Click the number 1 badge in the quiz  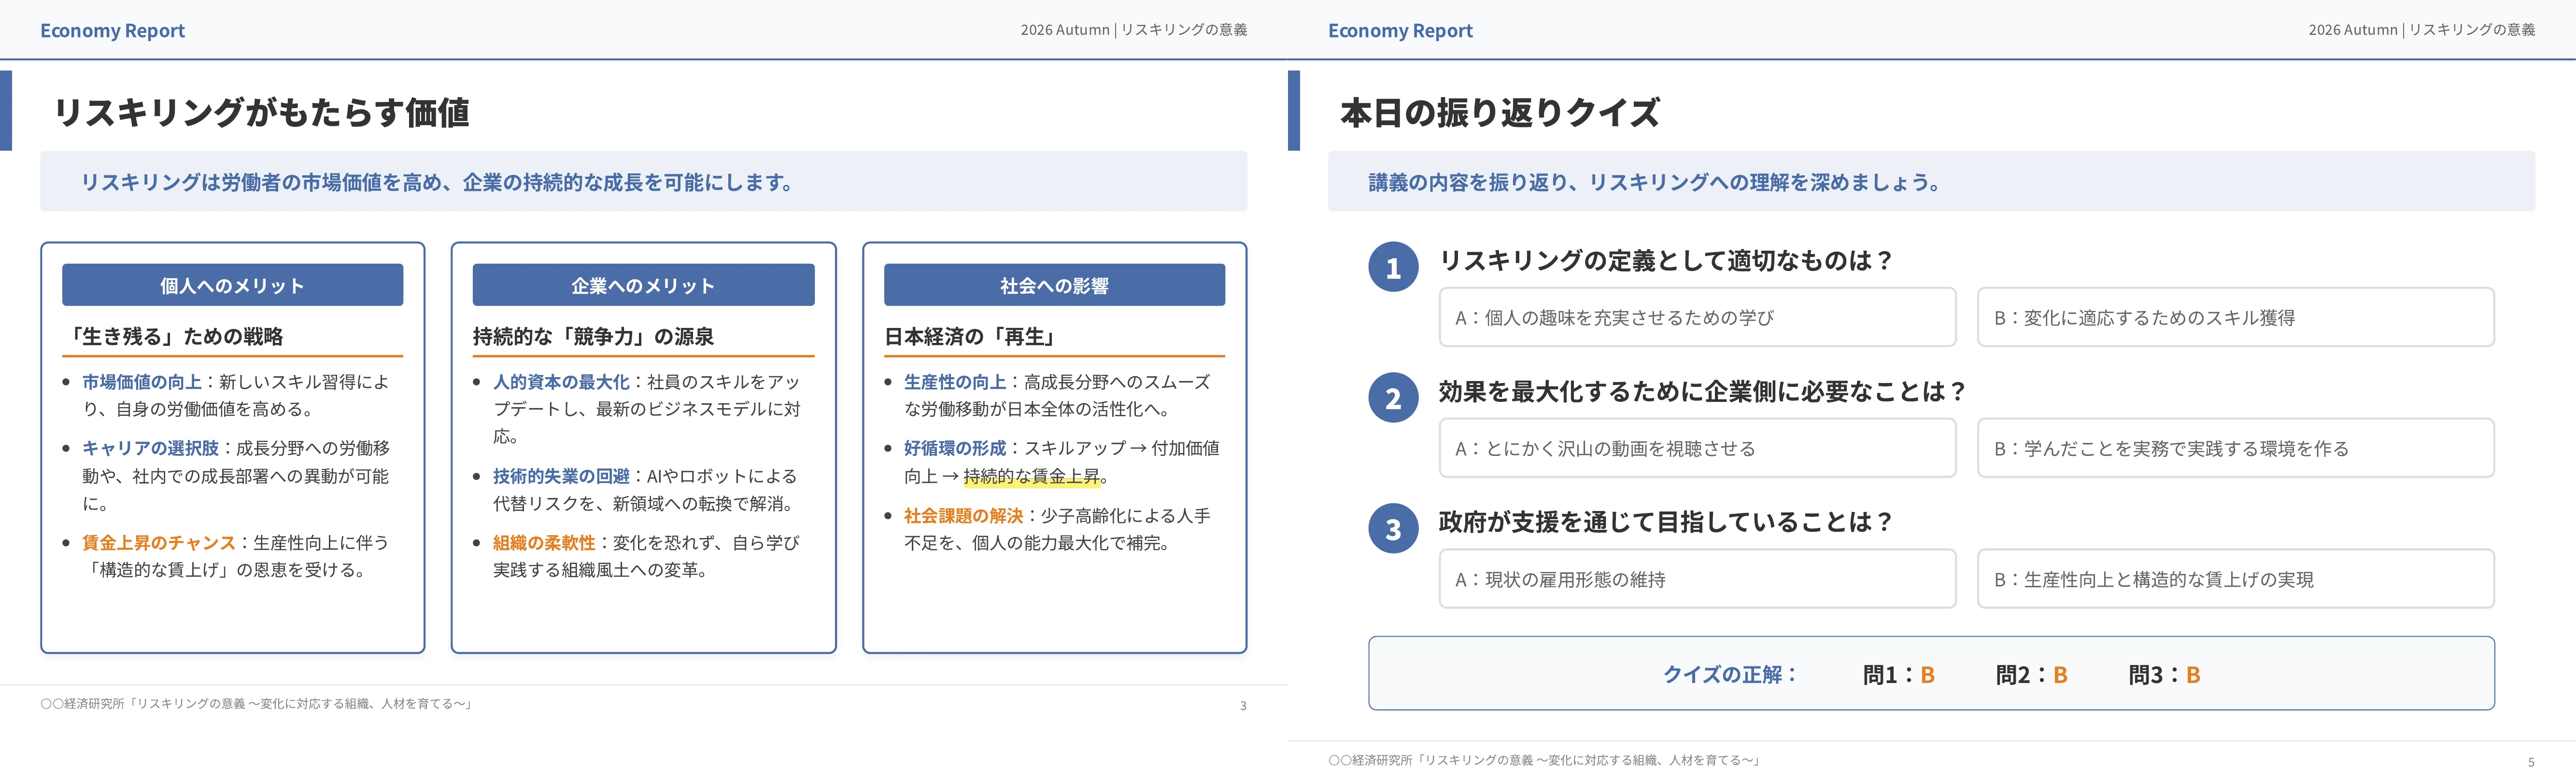[x=1393, y=267]
